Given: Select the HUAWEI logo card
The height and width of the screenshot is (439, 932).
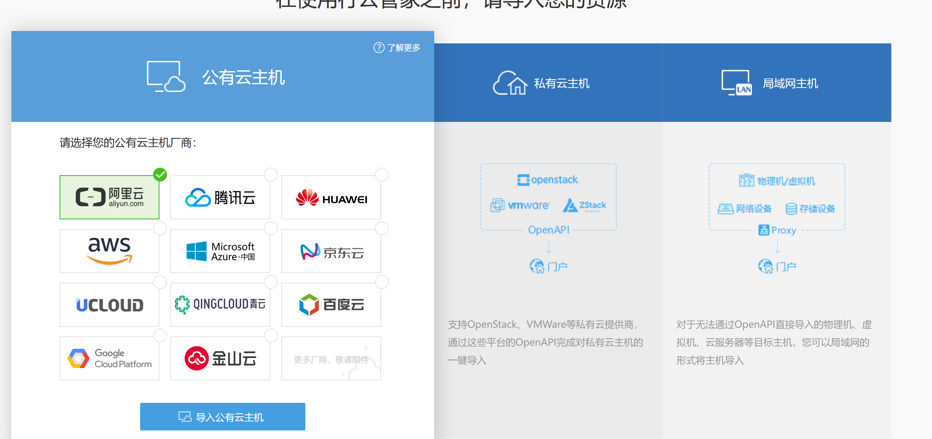Looking at the screenshot, I should (331, 197).
